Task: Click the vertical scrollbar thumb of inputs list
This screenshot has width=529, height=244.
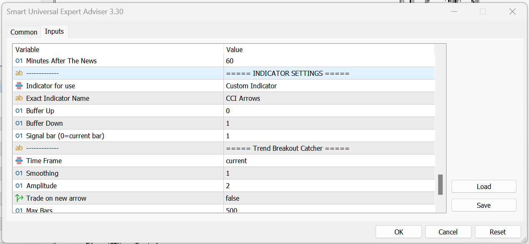Action: tap(440, 184)
